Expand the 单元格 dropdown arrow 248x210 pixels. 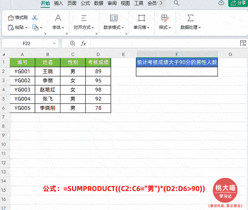tap(148, 28)
